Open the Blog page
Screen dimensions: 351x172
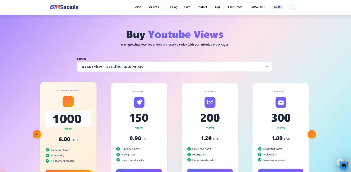pos(217,7)
